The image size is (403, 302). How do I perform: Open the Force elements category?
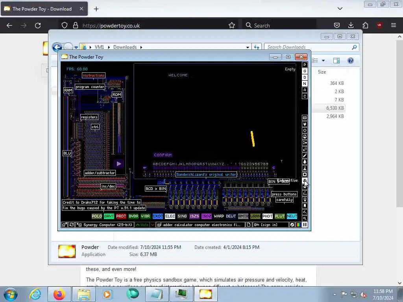point(305,143)
